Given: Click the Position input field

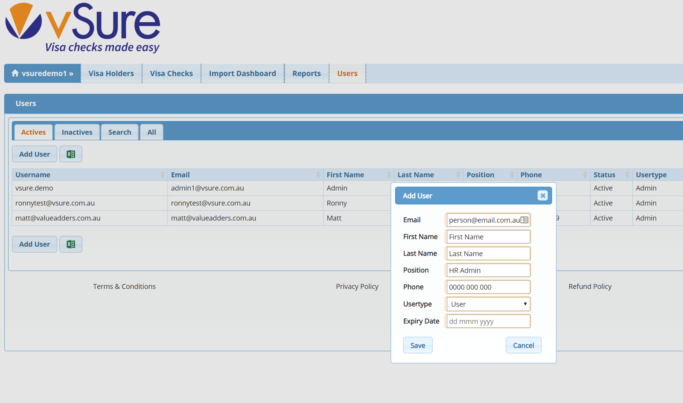Looking at the screenshot, I should pos(488,270).
